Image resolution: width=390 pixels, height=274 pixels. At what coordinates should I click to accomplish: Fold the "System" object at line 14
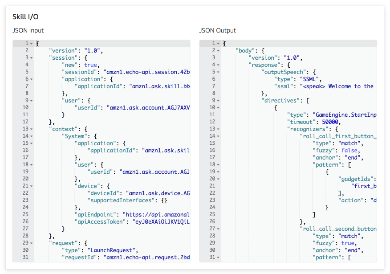[x=32, y=136]
